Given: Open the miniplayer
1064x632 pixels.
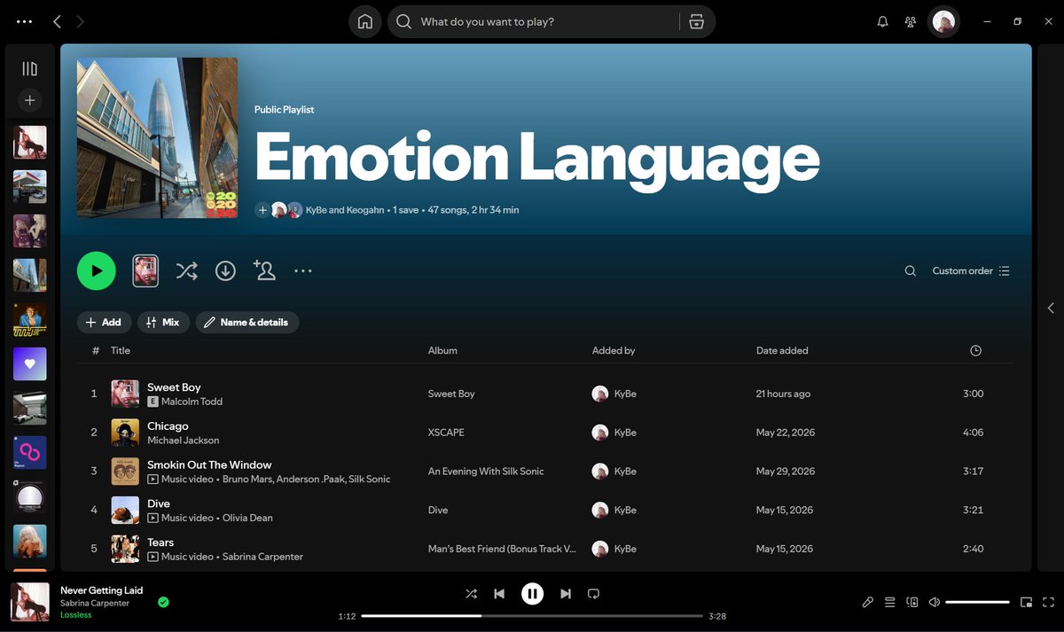Looking at the screenshot, I should (1026, 603).
